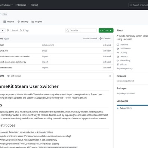The image size is (148, 148).
Task: Open the Security tab
Action: click(x=23, y=22)
